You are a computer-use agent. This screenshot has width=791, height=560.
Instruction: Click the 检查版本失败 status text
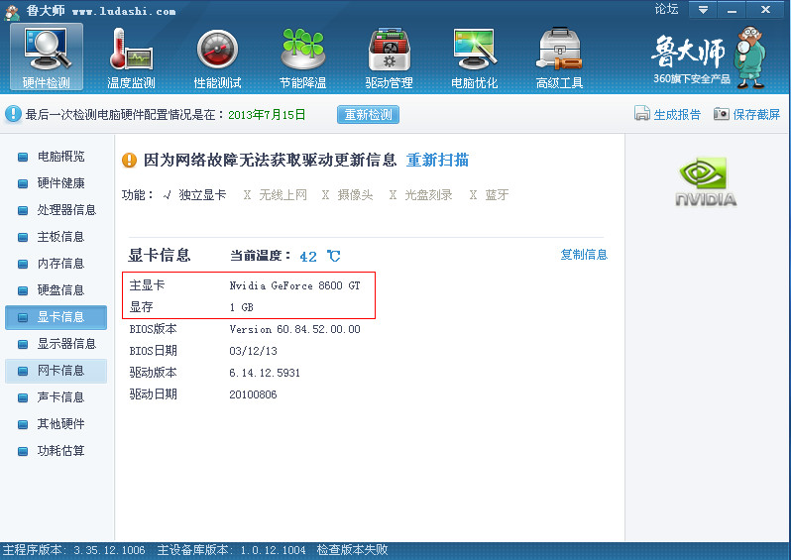pyautogui.click(x=352, y=550)
